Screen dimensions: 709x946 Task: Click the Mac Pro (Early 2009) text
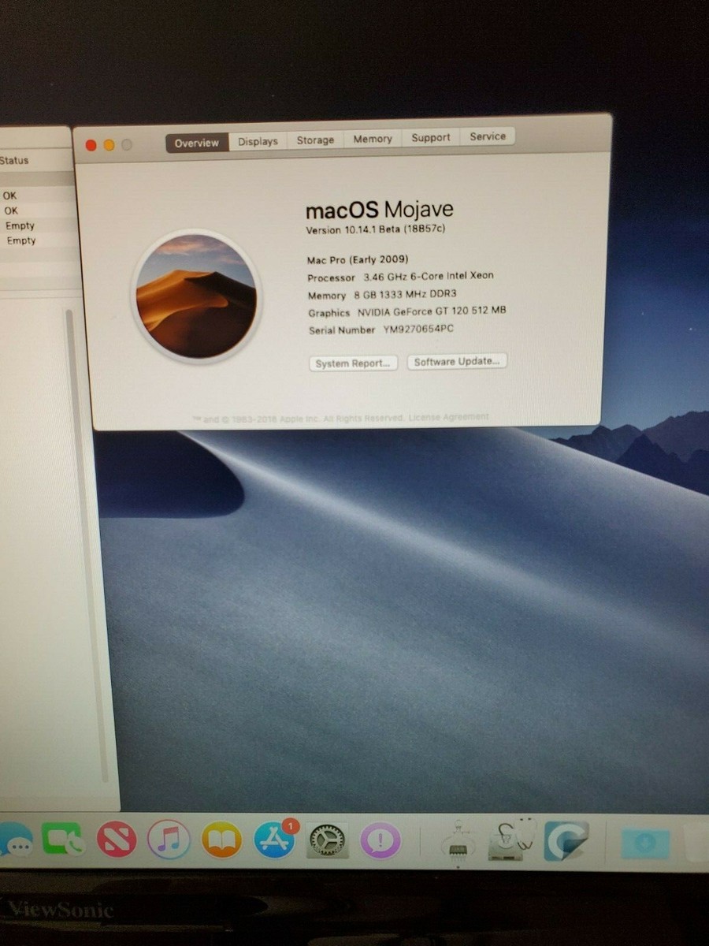click(358, 259)
